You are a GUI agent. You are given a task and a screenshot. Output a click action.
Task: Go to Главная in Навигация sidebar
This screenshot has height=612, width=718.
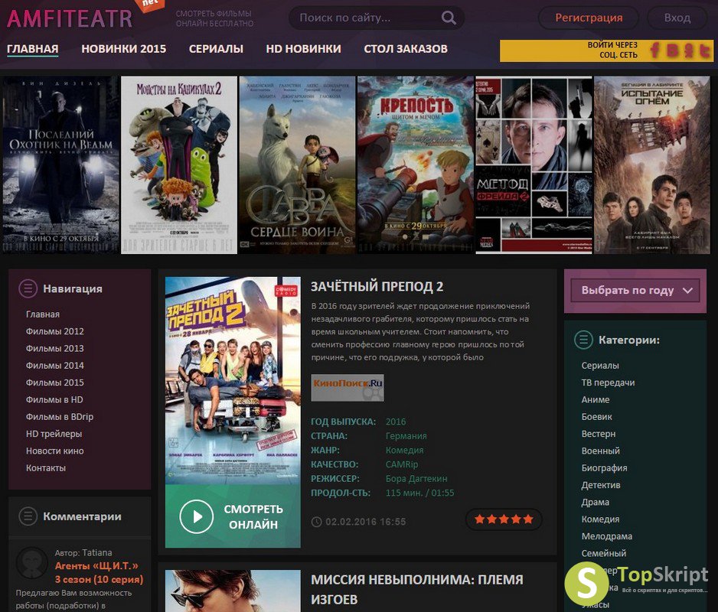[43, 314]
